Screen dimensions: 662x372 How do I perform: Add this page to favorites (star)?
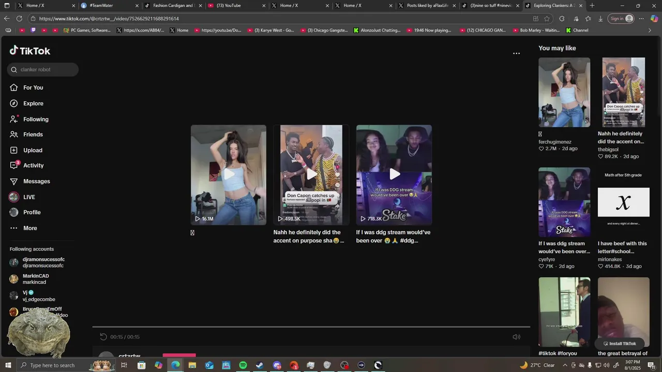548,19
